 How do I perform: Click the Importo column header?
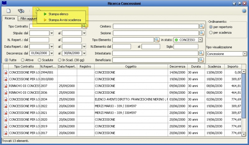click(x=233, y=67)
